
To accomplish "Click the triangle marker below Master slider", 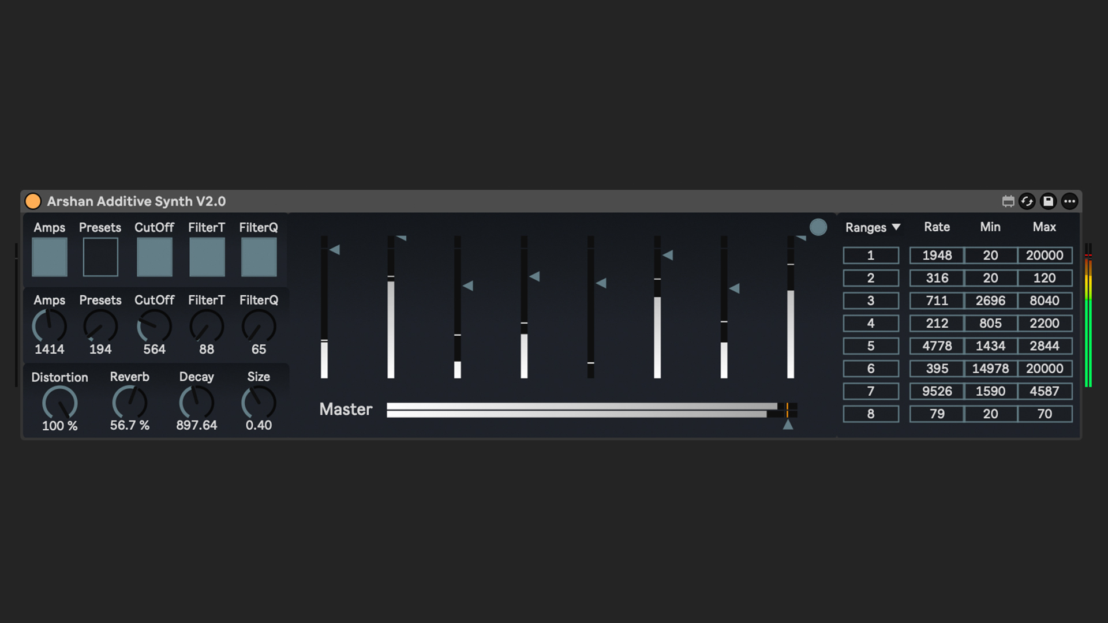I will pos(788,425).
